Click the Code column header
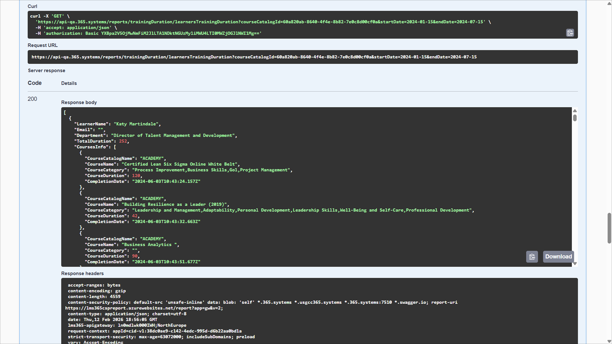Image resolution: width=612 pixels, height=344 pixels. click(34, 83)
